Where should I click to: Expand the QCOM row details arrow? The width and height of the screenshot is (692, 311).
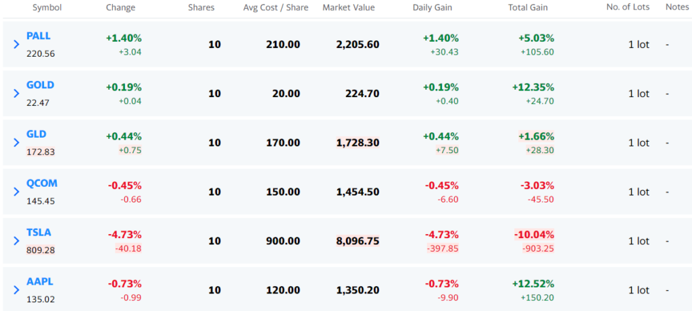pos(17,192)
